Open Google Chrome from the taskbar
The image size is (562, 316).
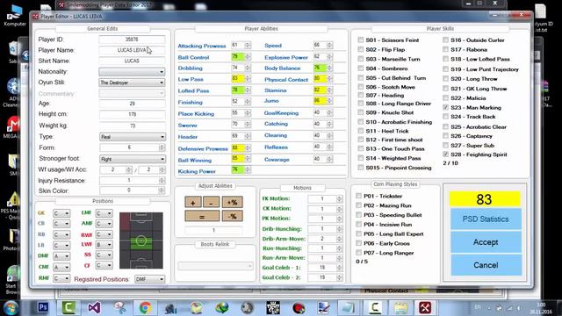[145, 307]
